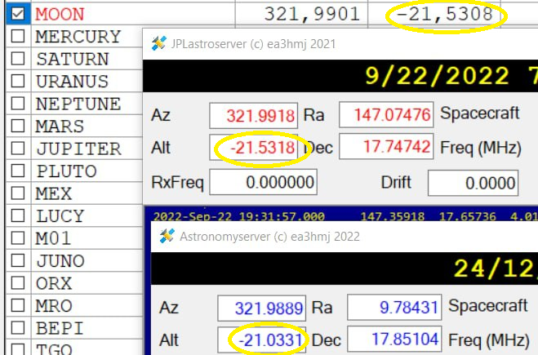538x355 pixels.
Task: Select the MOON row name
Action: [60, 14]
